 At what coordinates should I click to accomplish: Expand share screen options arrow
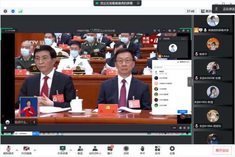pyautogui.click(x=71, y=150)
